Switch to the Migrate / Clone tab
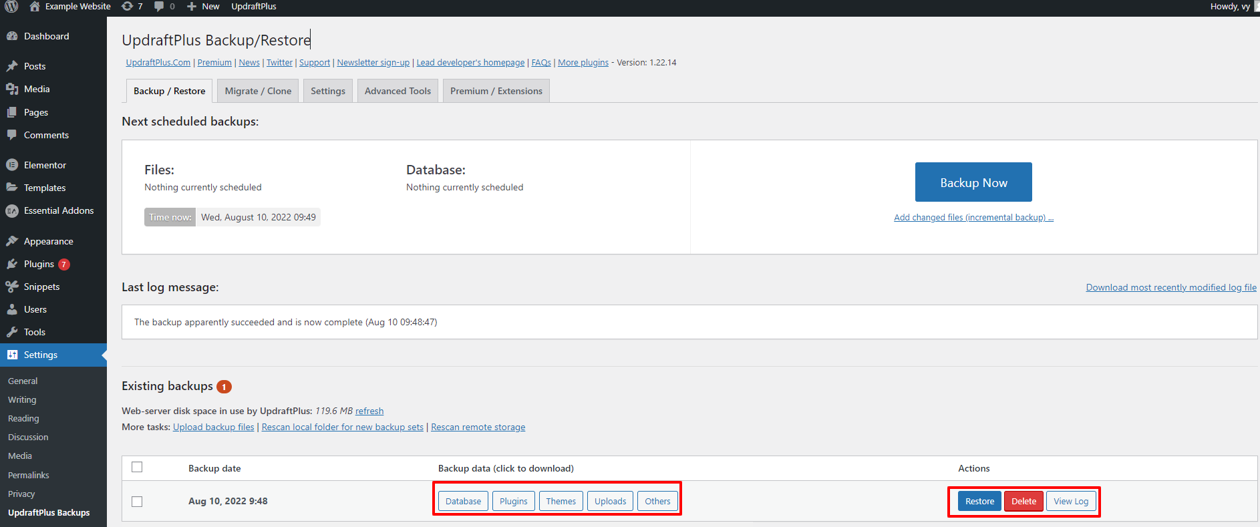 258,91
